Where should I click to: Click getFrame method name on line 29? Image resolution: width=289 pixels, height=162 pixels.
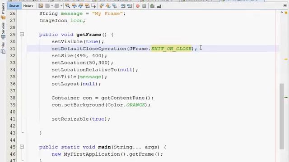pyautogui.click(x=89, y=35)
